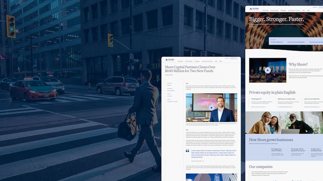Click the Our companies heading
The height and width of the screenshot is (181, 323).
click(261, 167)
